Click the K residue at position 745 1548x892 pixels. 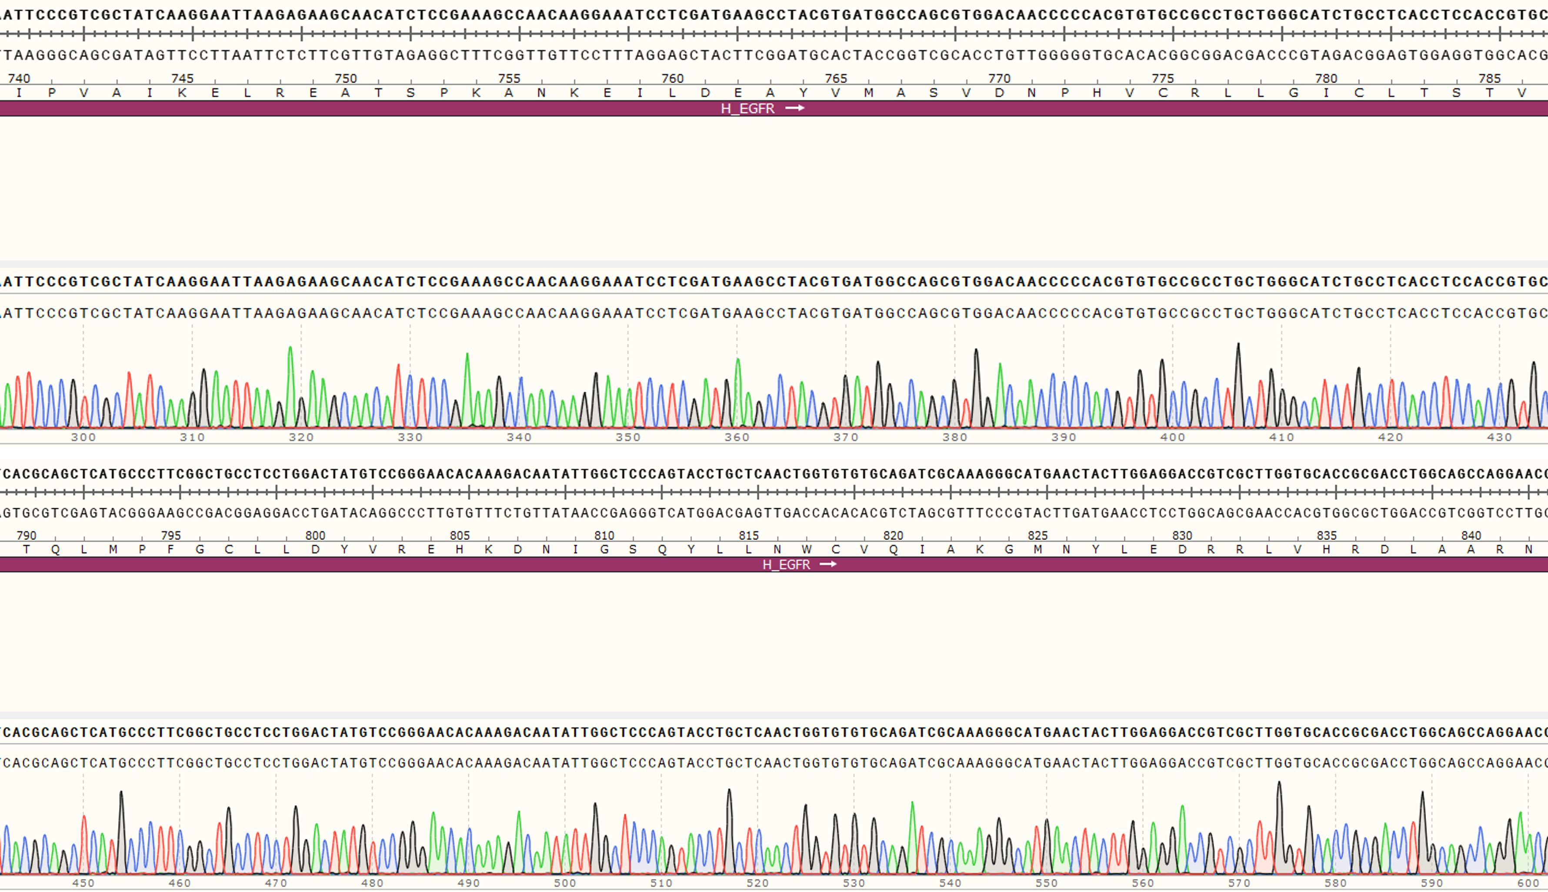point(182,93)
